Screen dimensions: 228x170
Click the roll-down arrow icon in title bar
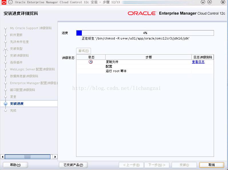coord(203,2)
